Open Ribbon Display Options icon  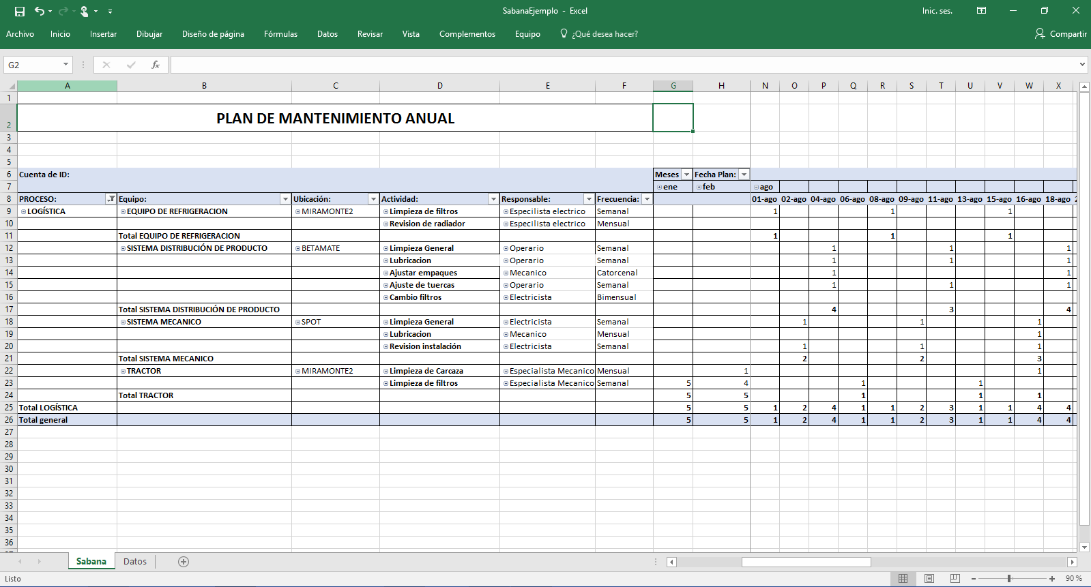(x=981, y=11)
